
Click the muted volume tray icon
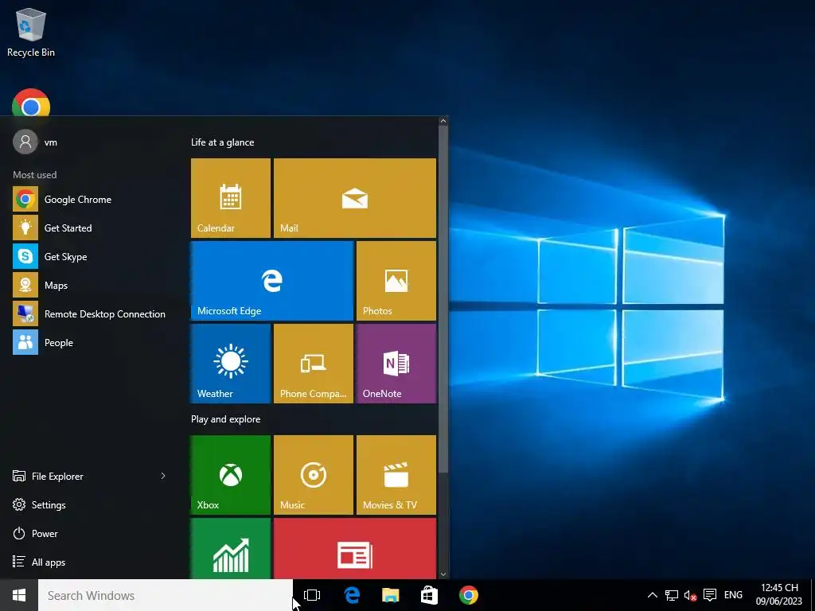(690, 595)
